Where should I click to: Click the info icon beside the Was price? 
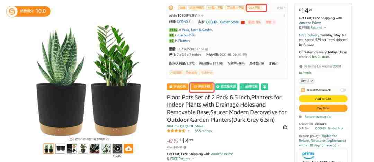[x=185, y=147]
